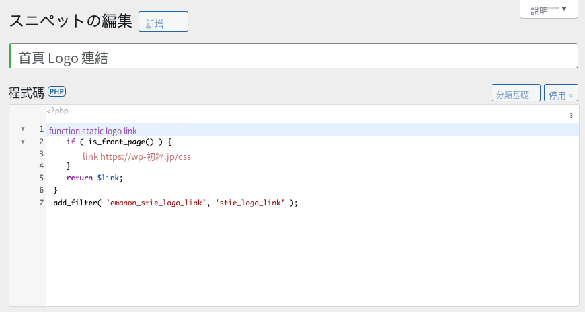
Task: Click the 分類基礎 button
Action: pyautogui.click(x=516, y=93)
